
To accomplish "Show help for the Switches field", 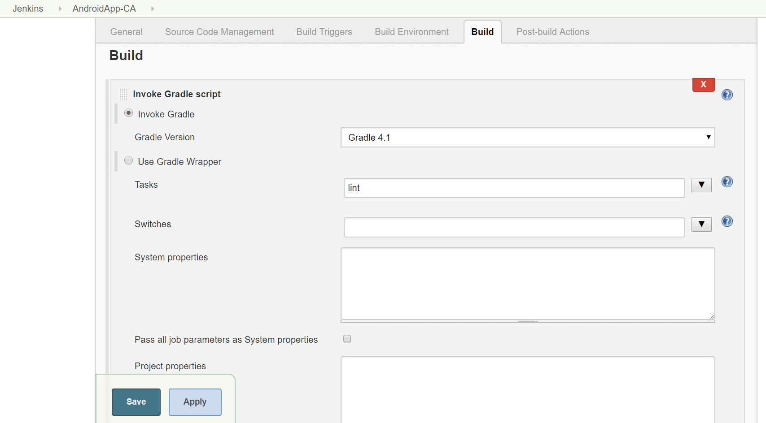I will point(727,221).
